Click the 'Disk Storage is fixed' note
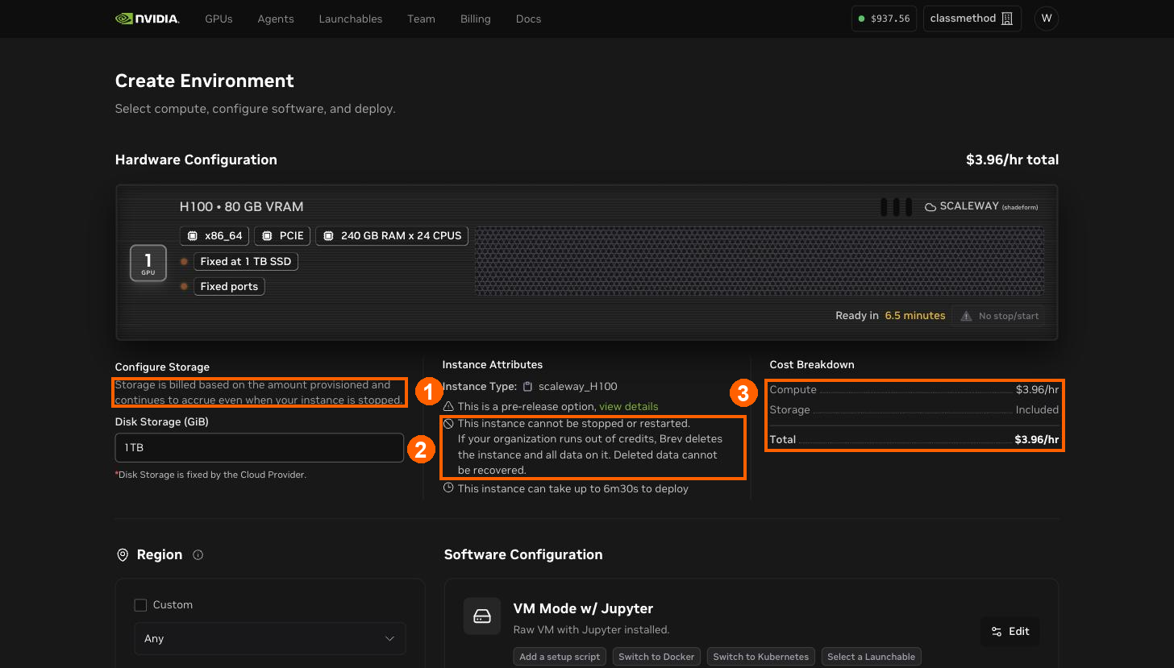This screenshot has height=668, width=1174. click(x=211, y=475)
